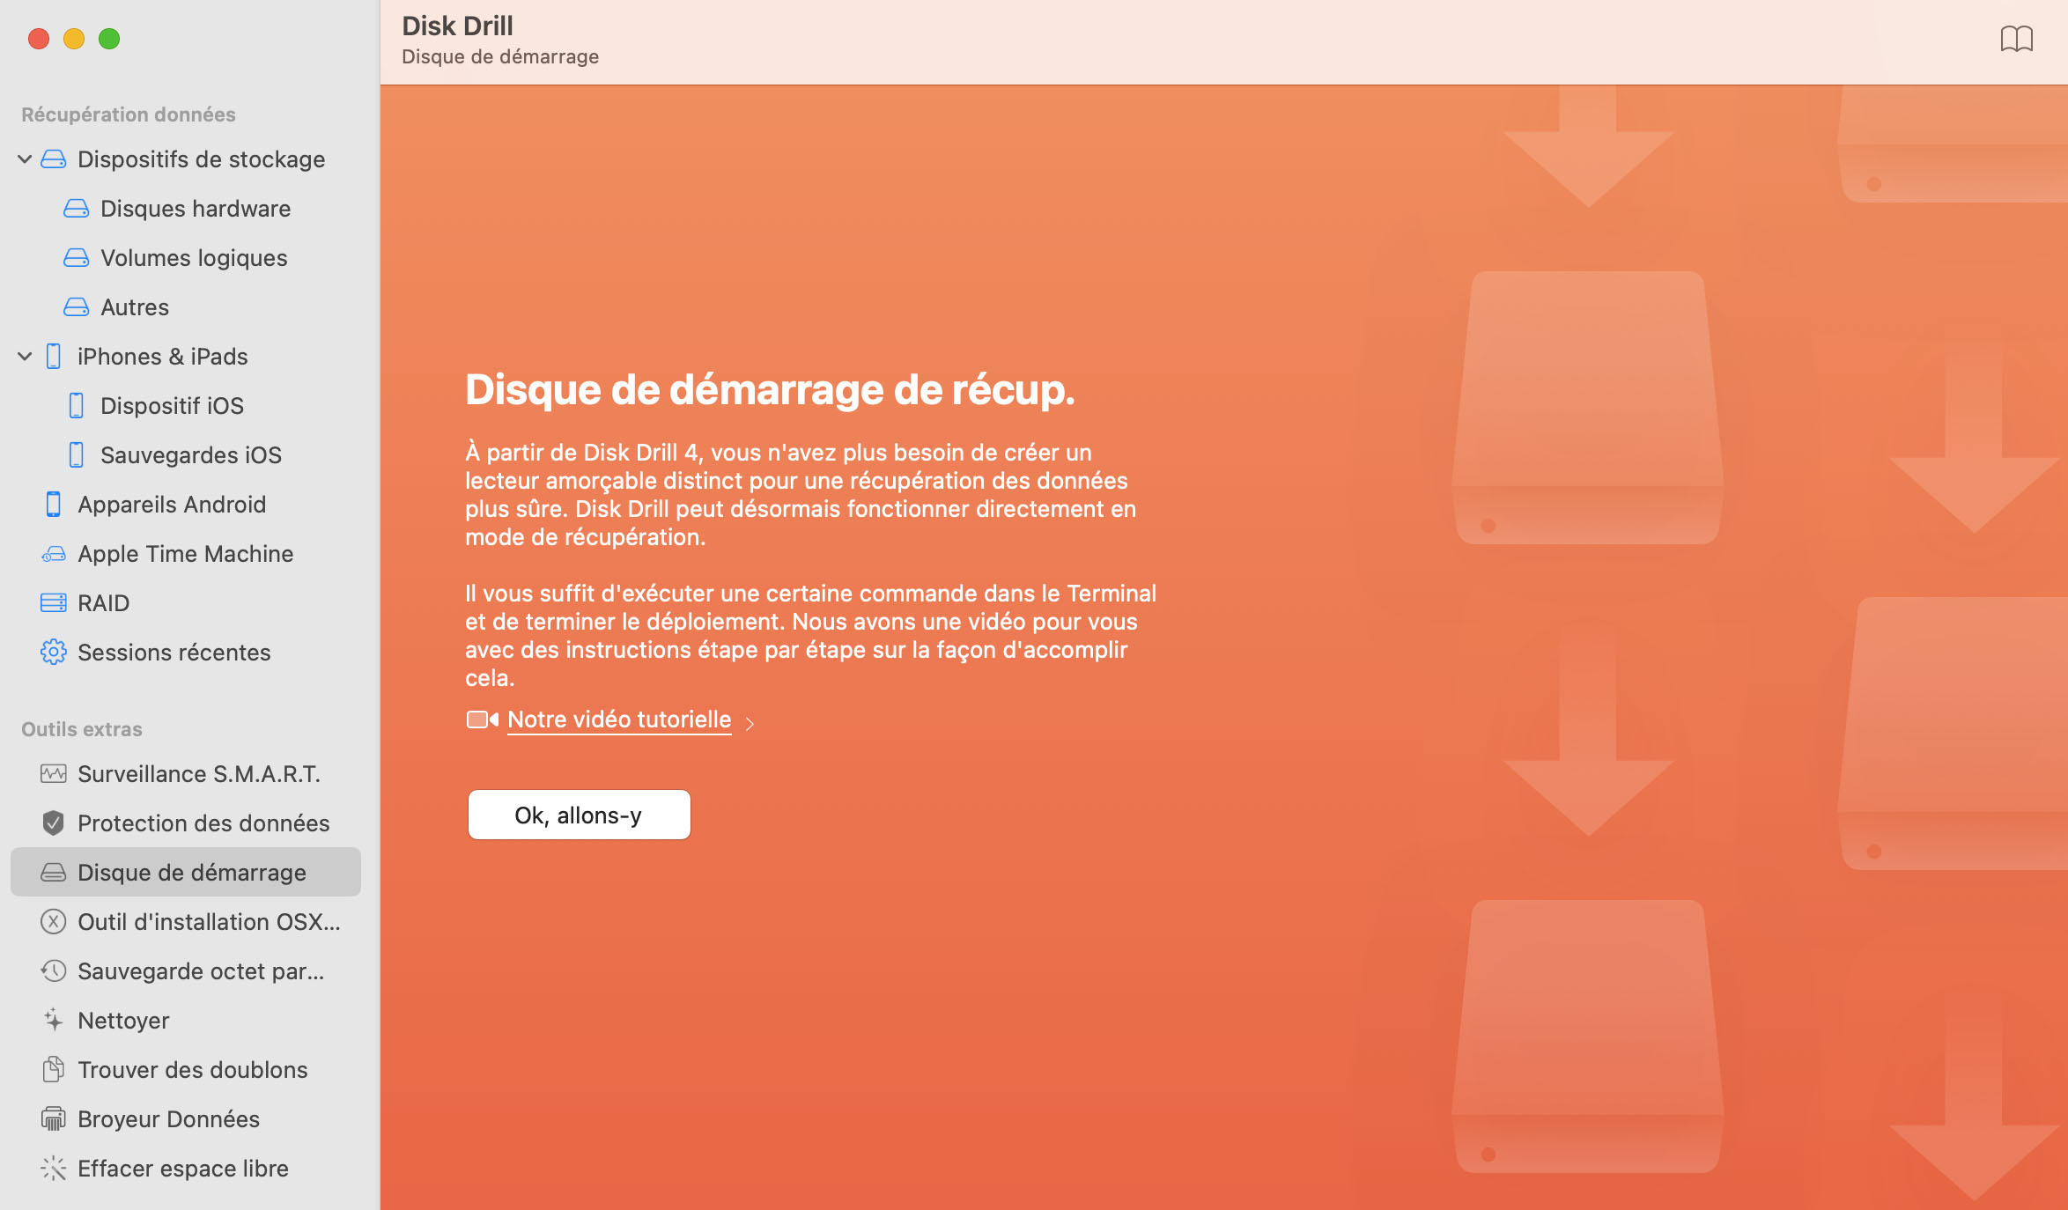
Task: Select Sauvegardes iOS device entry
Action: (190, 454)
